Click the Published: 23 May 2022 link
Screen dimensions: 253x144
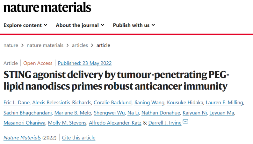click(x=85, y=63)
